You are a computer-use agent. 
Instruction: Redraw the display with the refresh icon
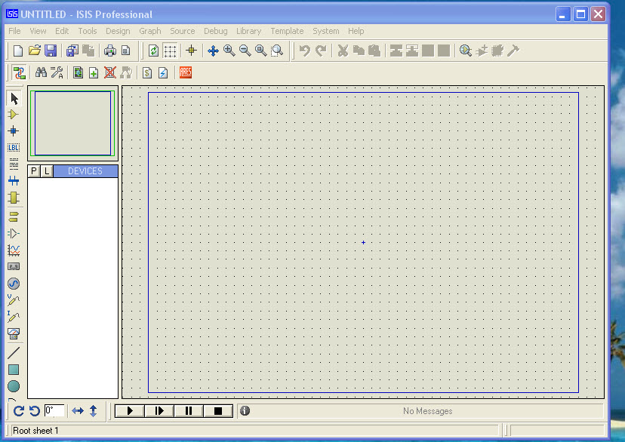coord(153,51)
